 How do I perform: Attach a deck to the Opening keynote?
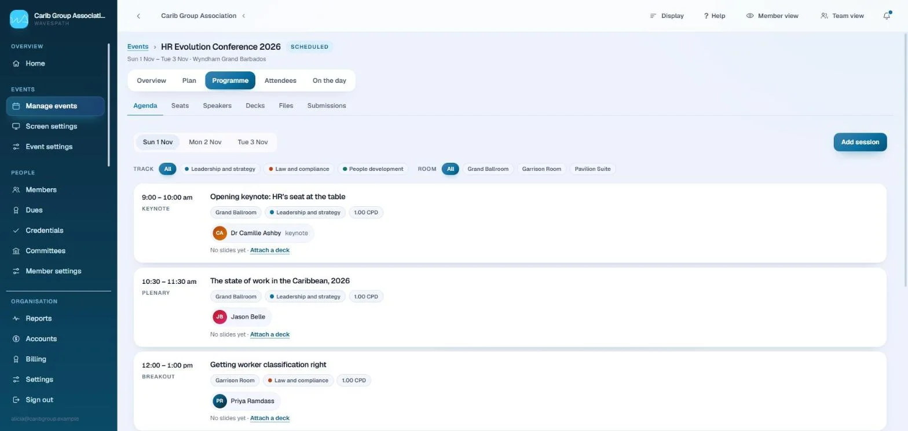click(270, 250)
